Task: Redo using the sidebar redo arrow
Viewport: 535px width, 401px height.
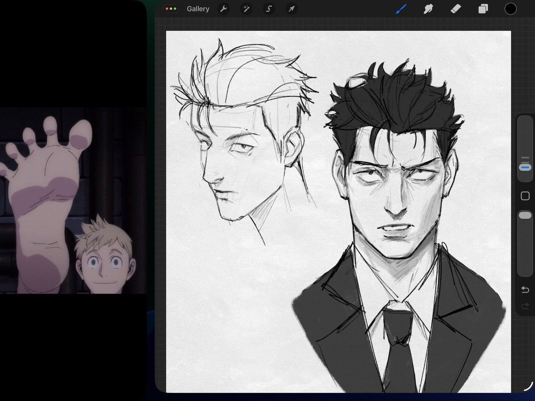Action: (525, 306)
